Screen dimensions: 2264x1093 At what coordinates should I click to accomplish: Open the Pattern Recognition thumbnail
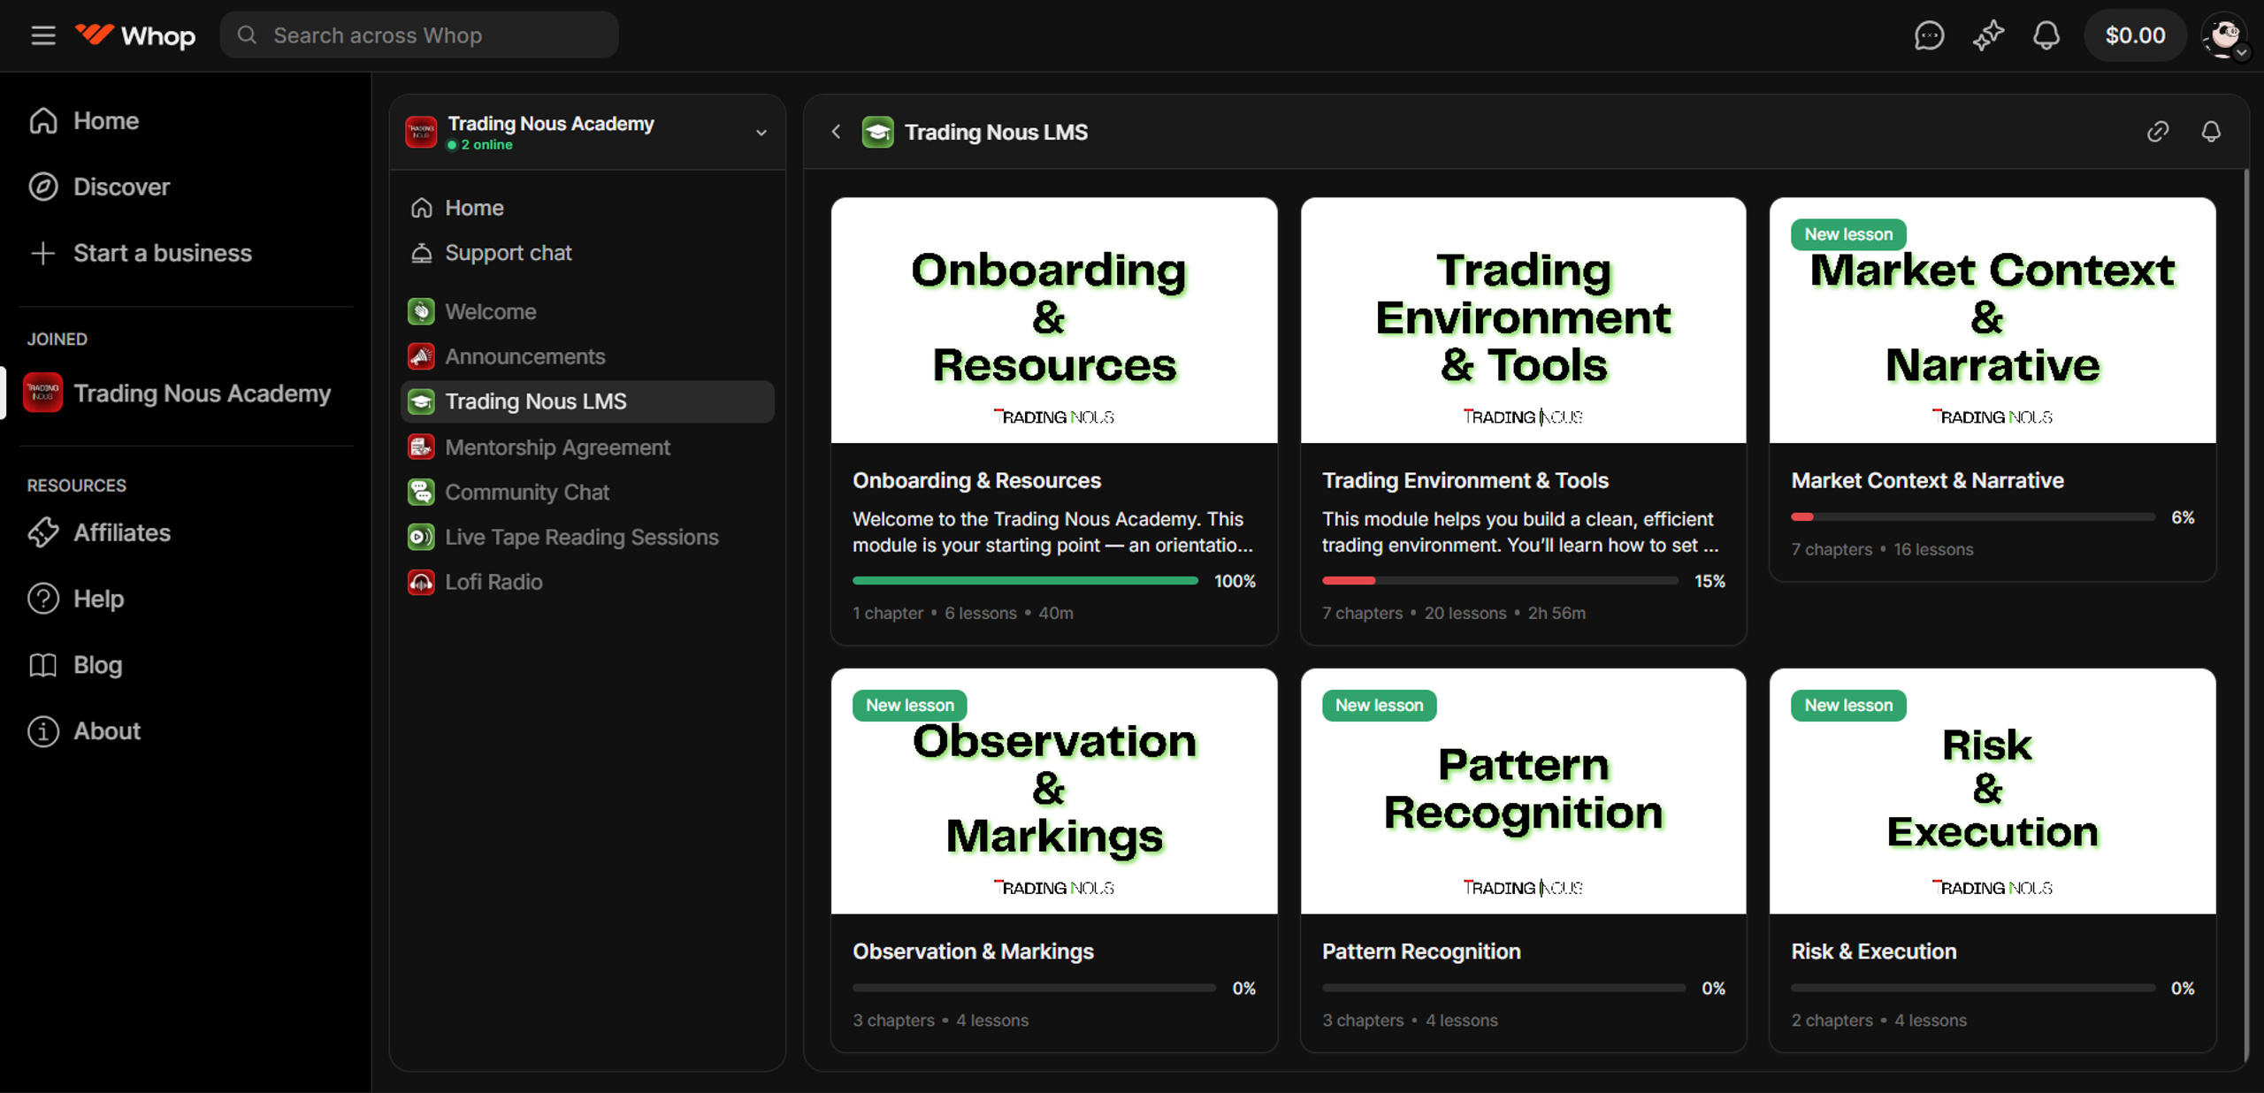pyautogui.click(x=1523, y=791)
